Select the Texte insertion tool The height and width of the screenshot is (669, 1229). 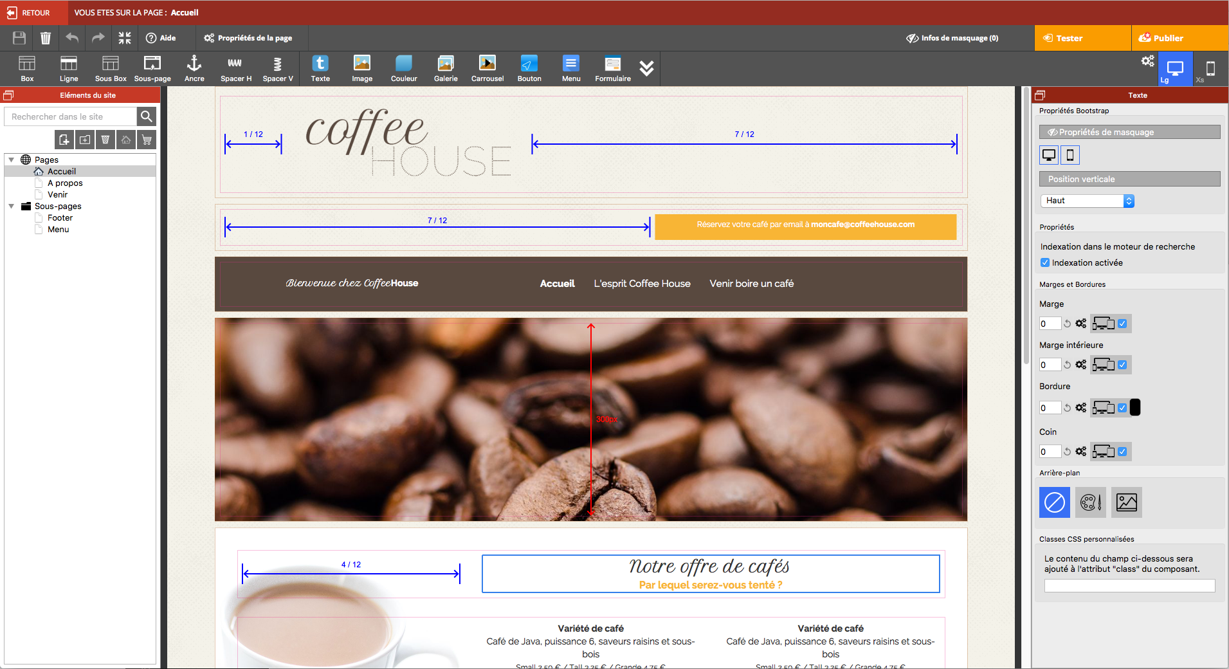(x=320, y=68)
